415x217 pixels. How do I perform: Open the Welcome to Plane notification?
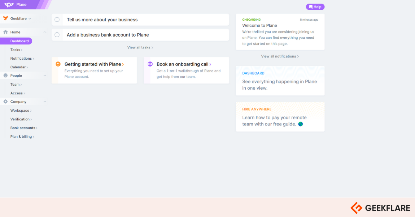[280, 32]
